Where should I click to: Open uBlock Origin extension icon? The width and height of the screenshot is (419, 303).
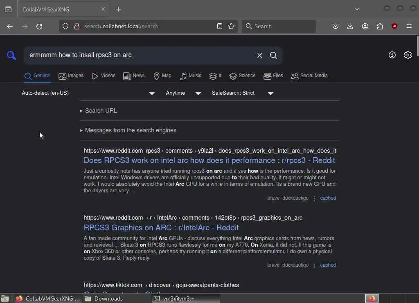click(x=394, y=26)
